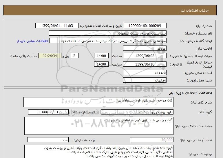Select the priority field showing عادی
The width and height of the screenshot is (223, 158).
[145, 48]
